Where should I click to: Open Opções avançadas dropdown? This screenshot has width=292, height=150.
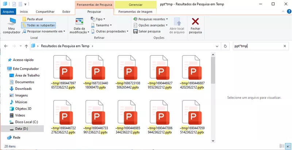click(x=151, y=25)
